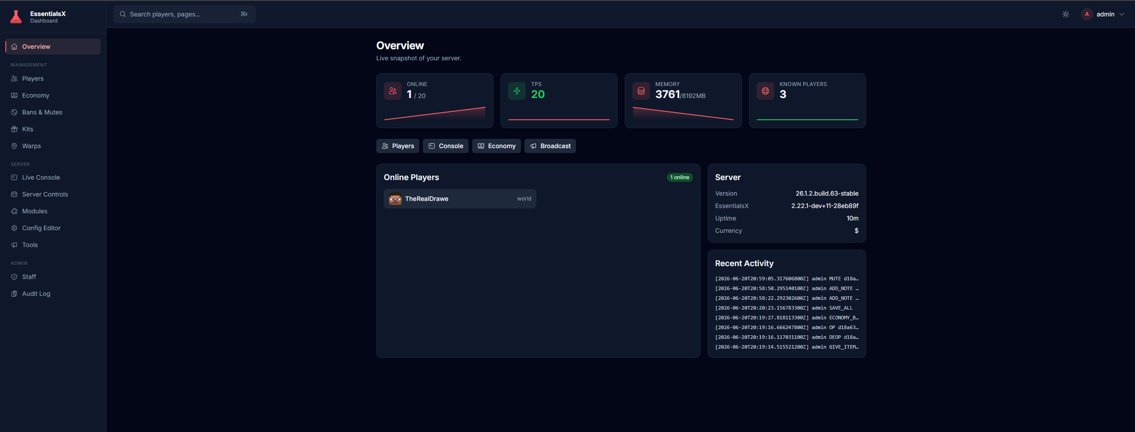Click the Console quick action button
Image resolution: width=1135 pixels, height=432 pixels.
(445, 146)
